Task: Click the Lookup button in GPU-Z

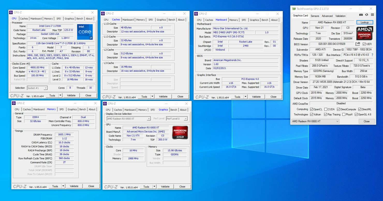Action: [x=365, y=22]
